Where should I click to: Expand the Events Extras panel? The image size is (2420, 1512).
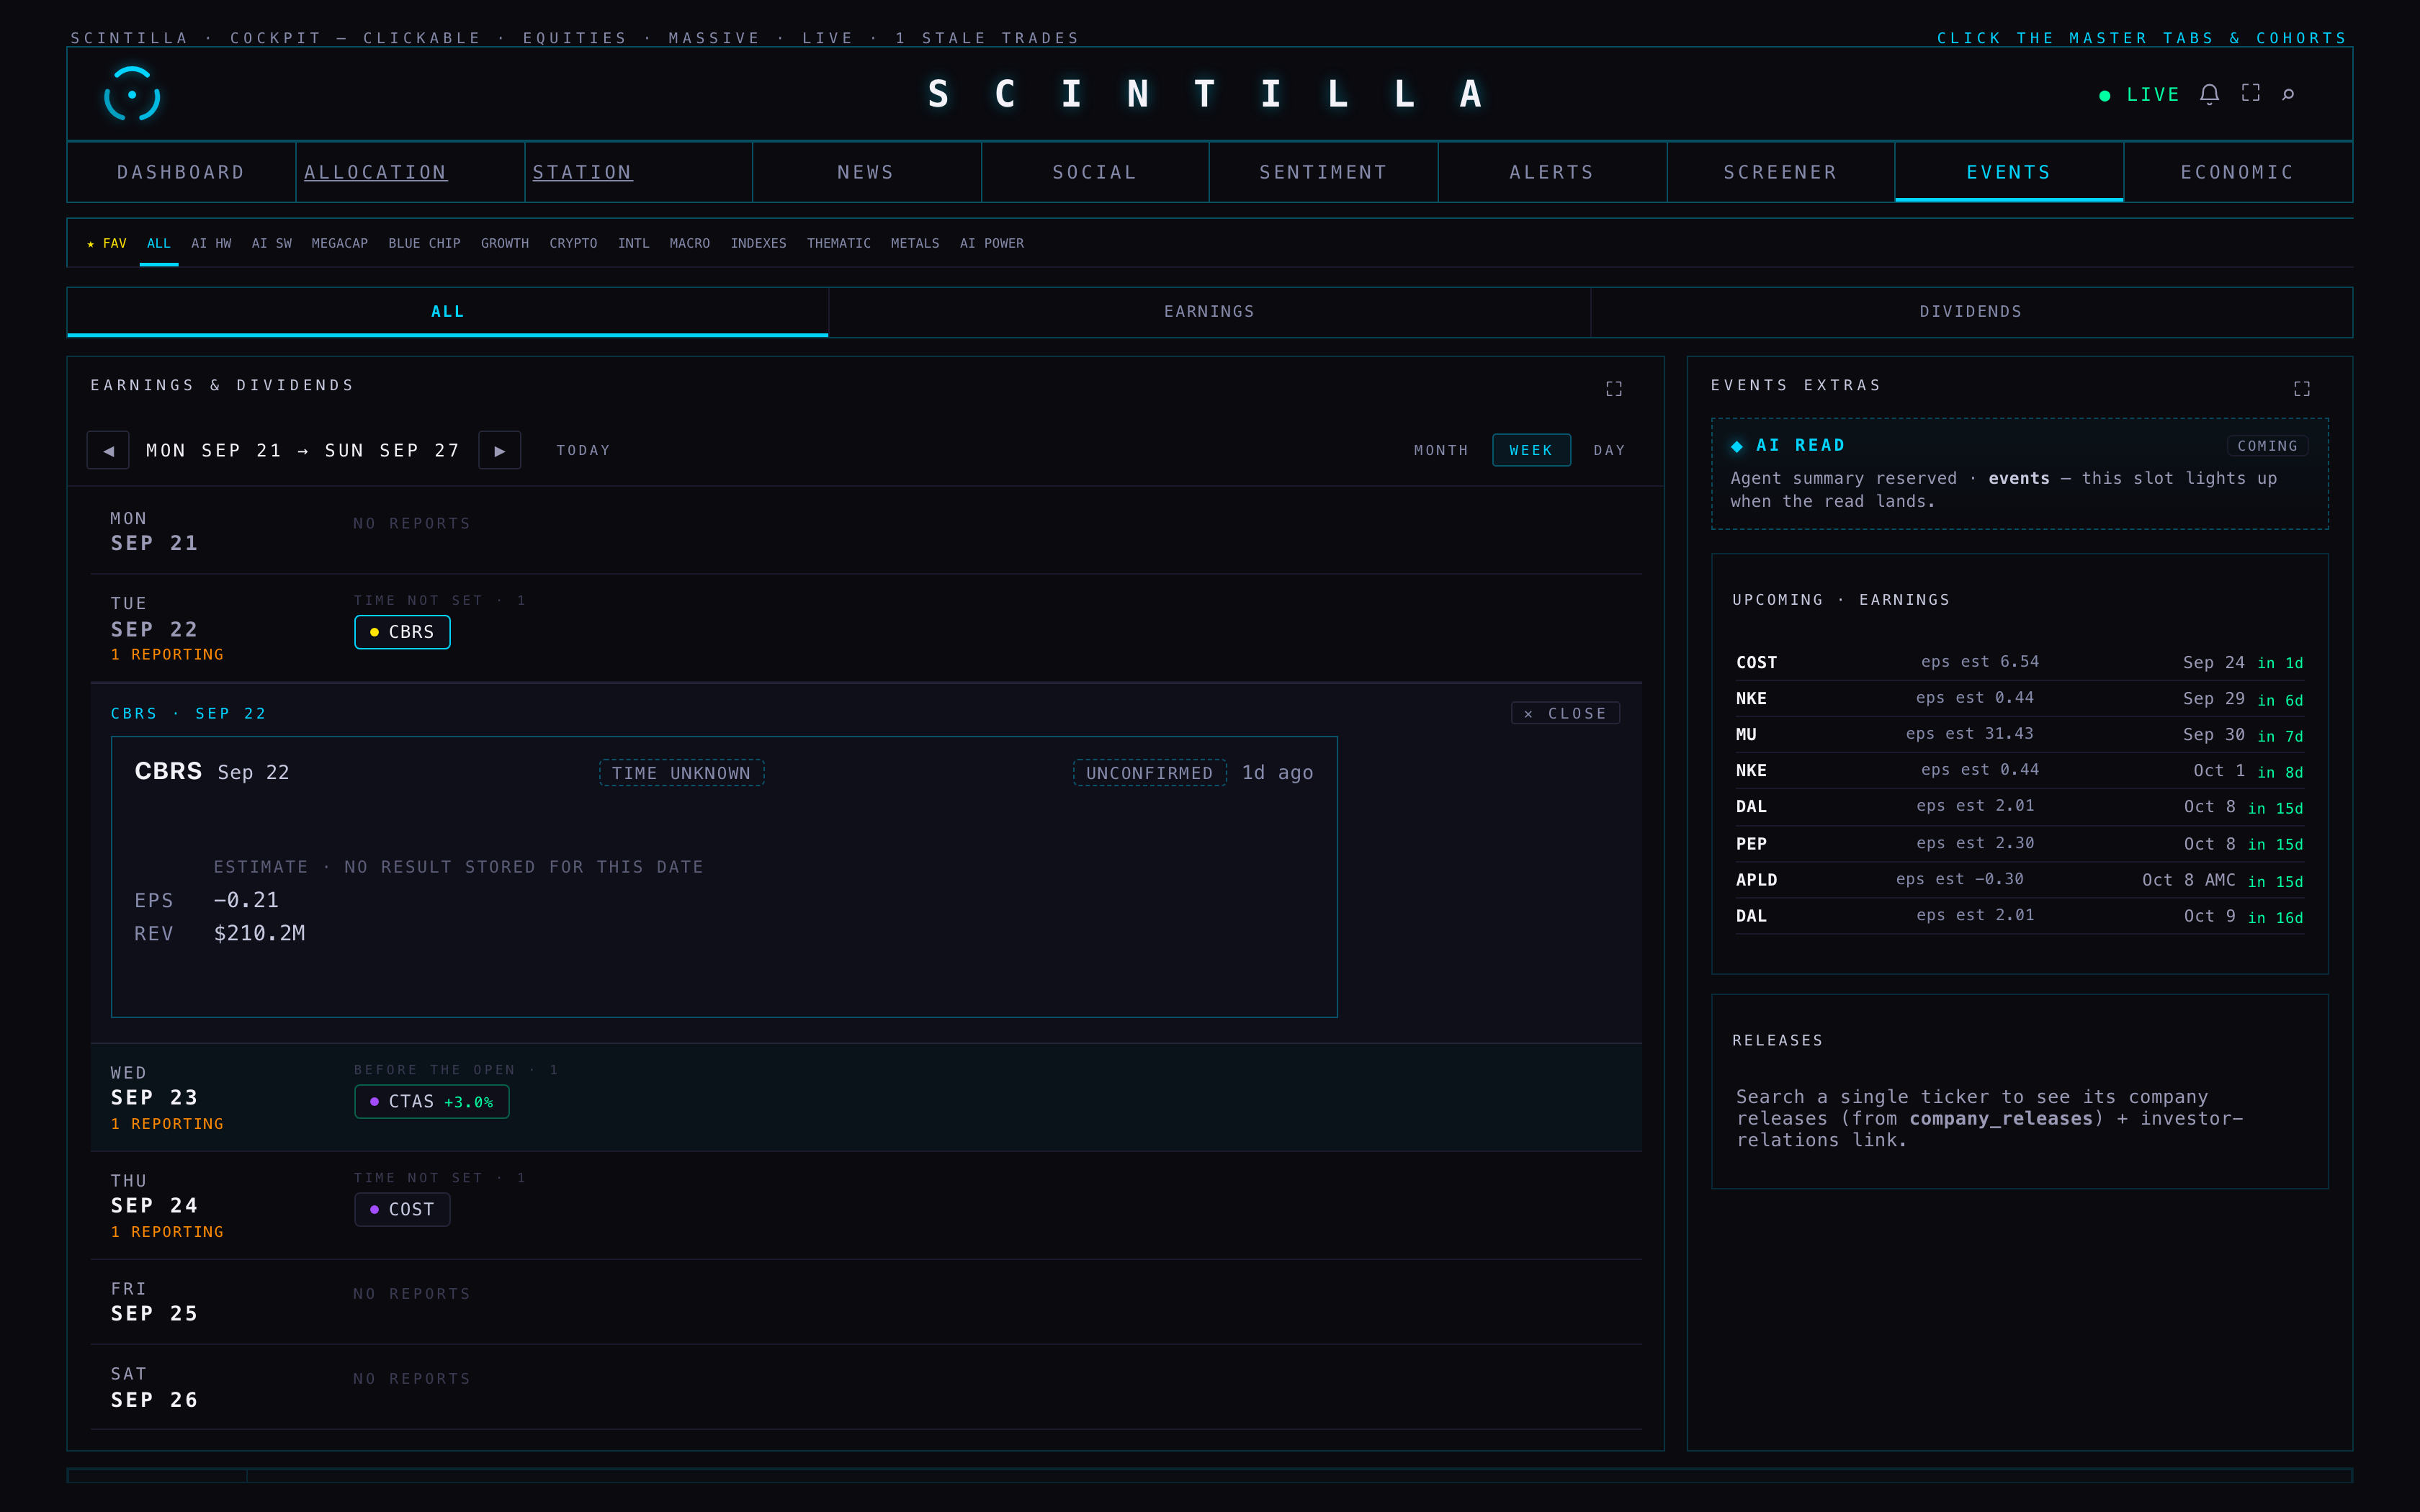point(2301,388)
